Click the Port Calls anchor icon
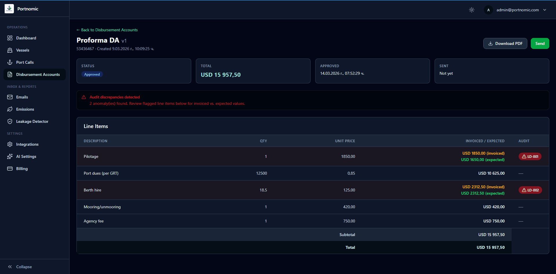556x274 pixels. click(x=10, y=62)
